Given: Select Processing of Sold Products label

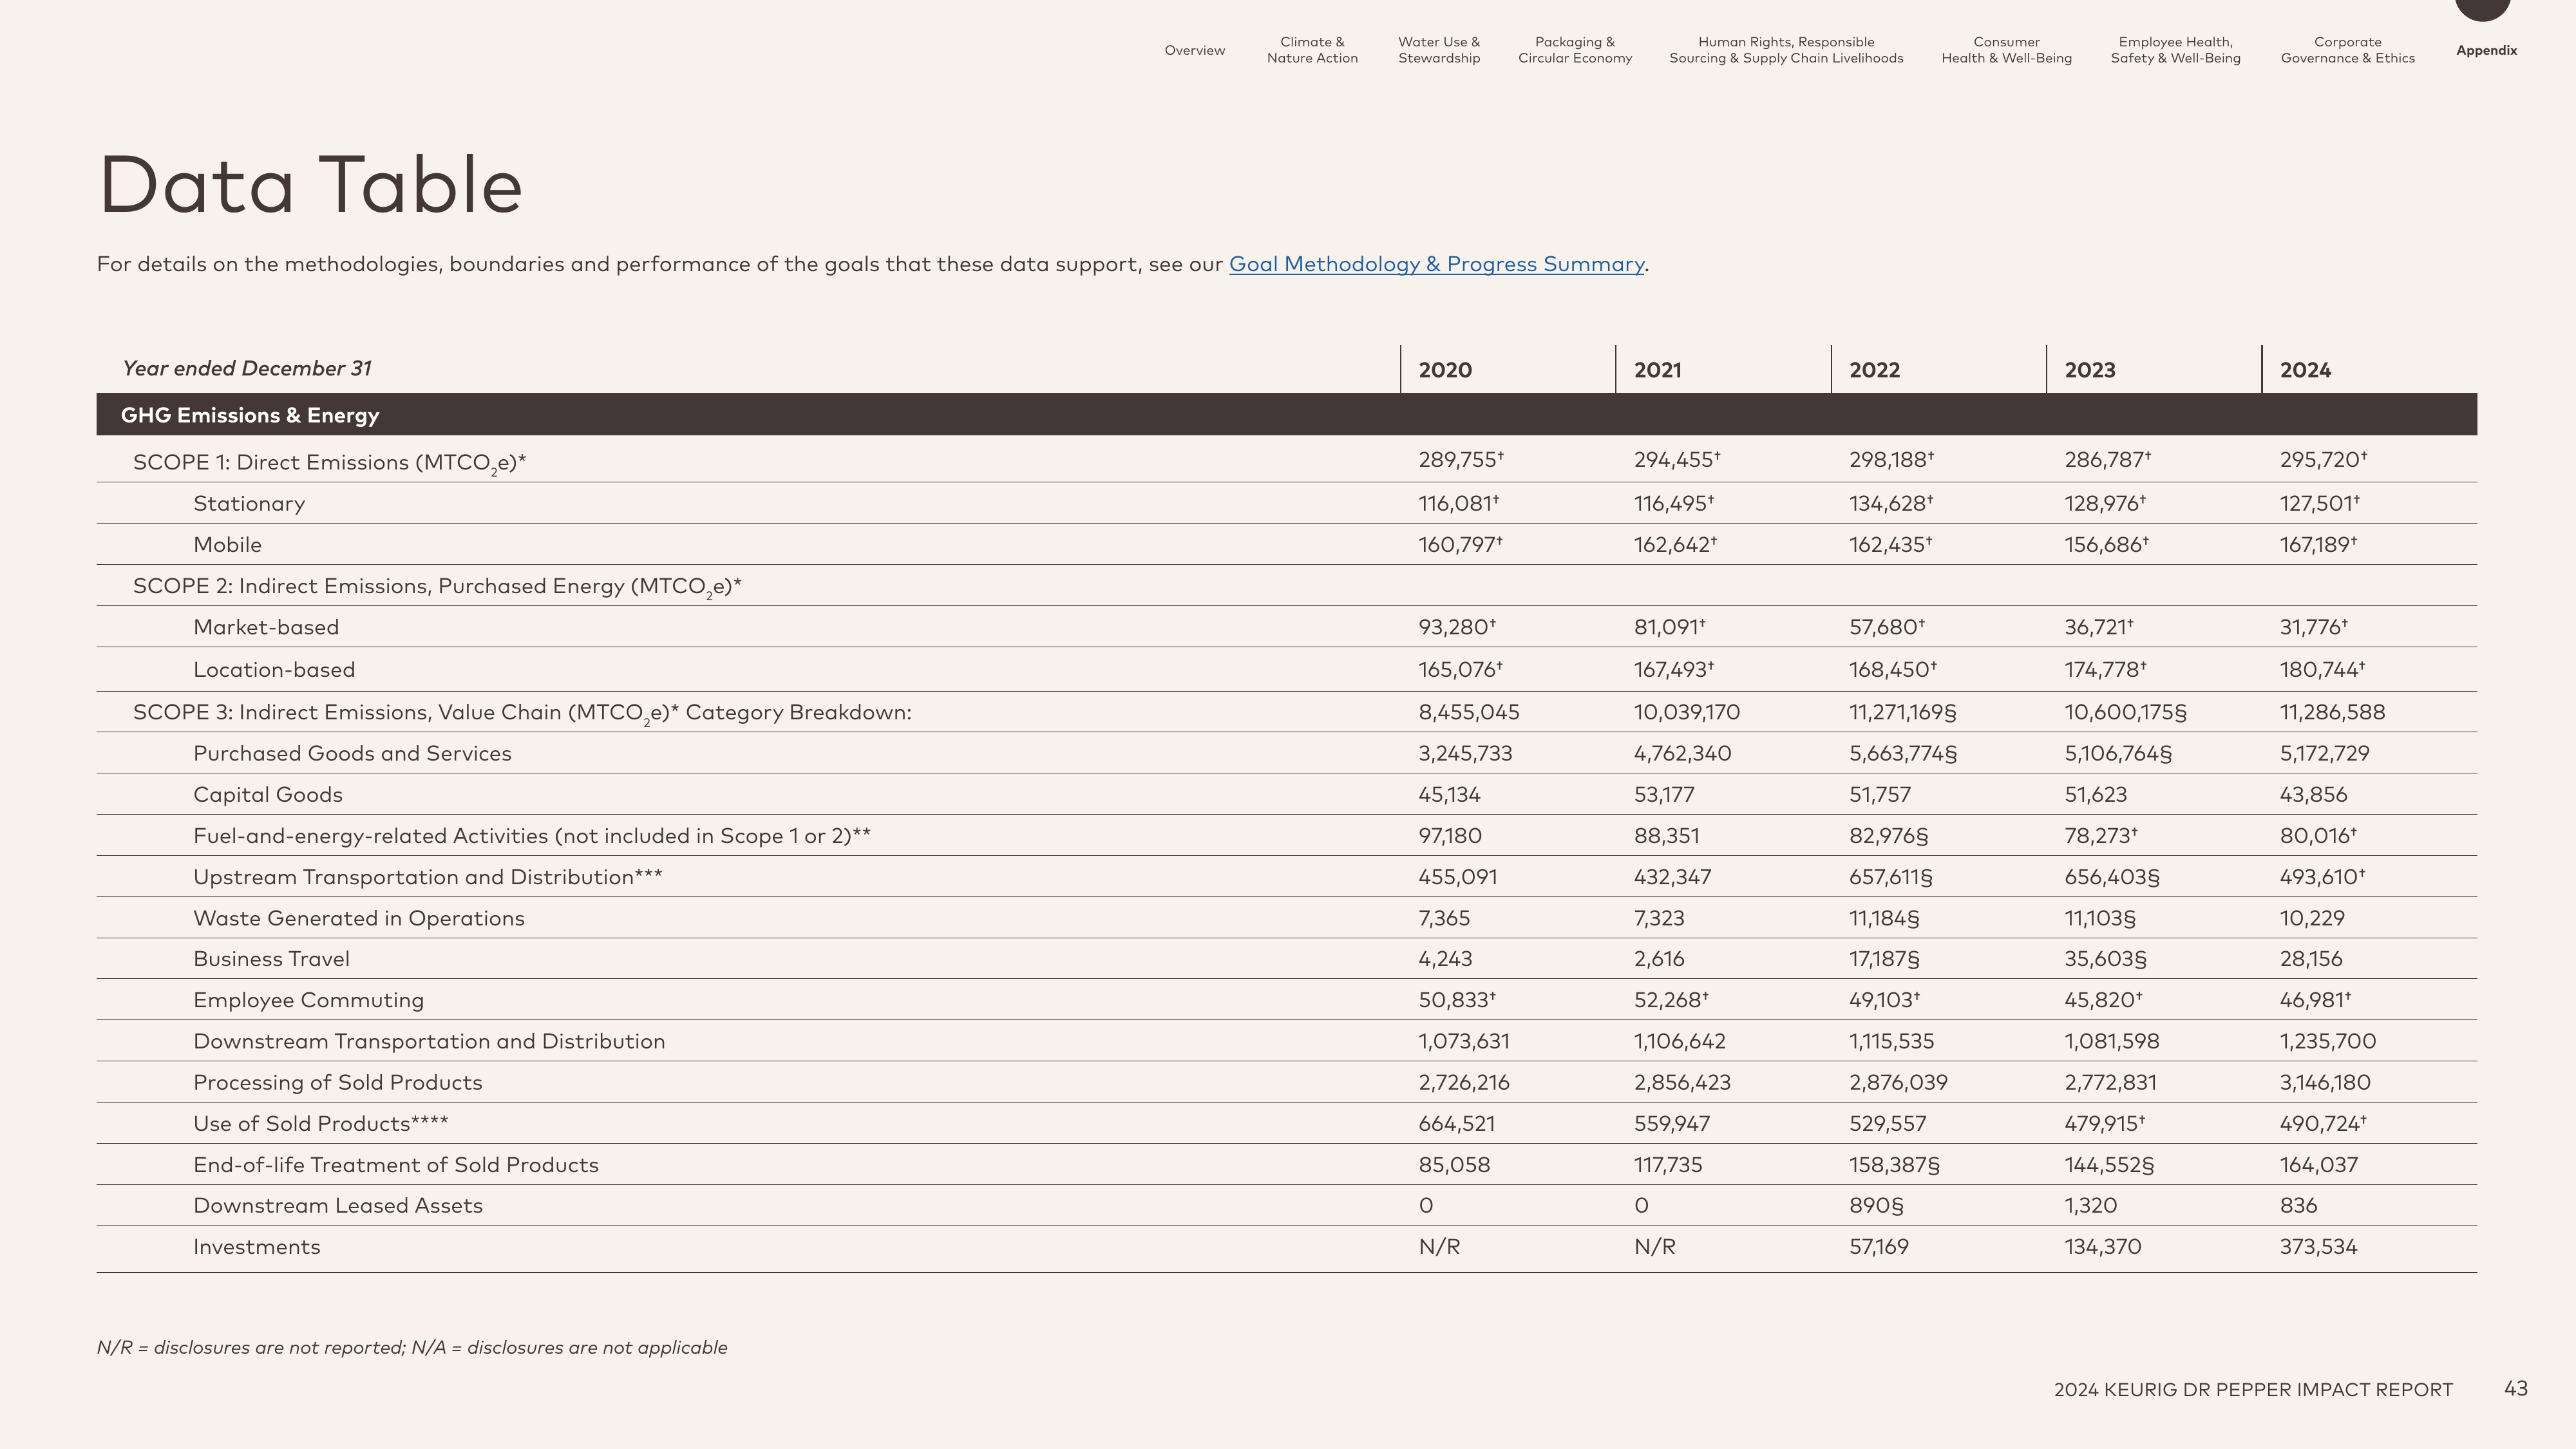Looking at the screenshot, I should coord(337,1082).
